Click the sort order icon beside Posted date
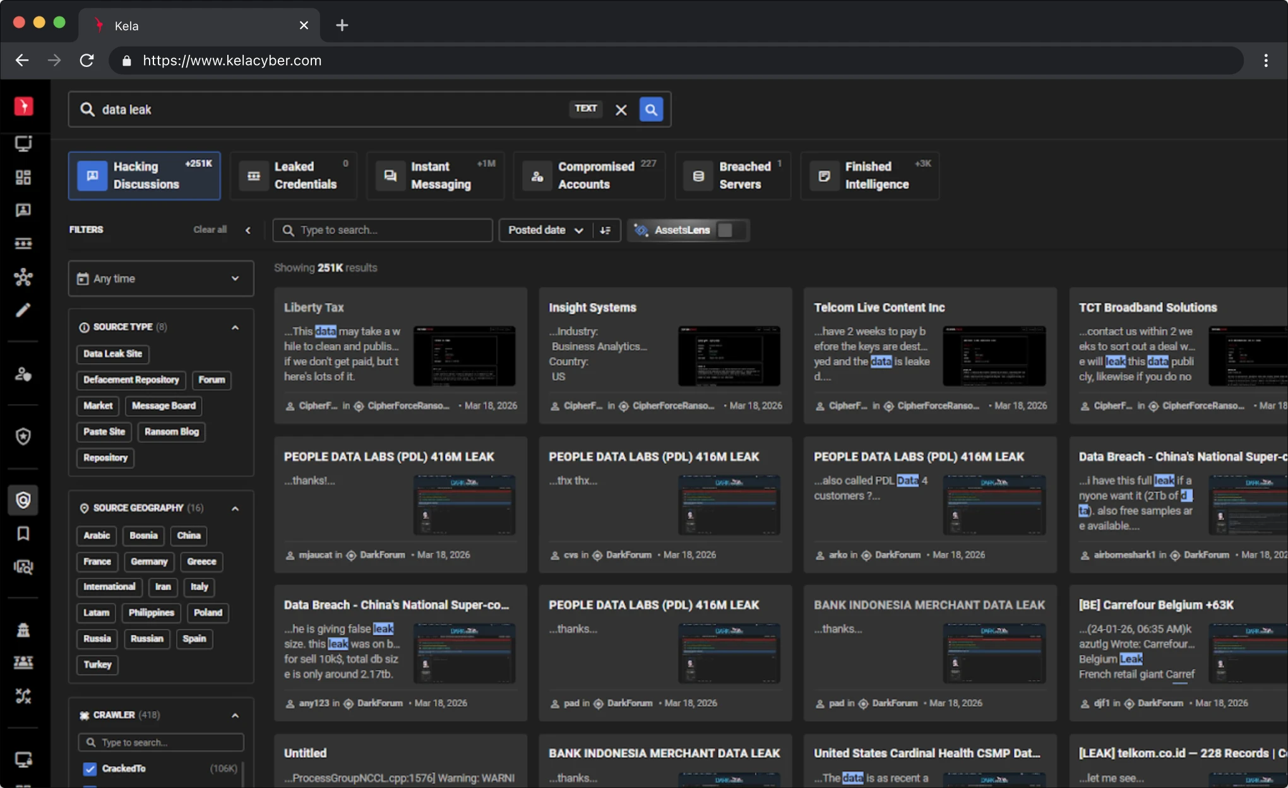Image resolution: width=1288 pixels, height=788 pixels. click(605, 230)
